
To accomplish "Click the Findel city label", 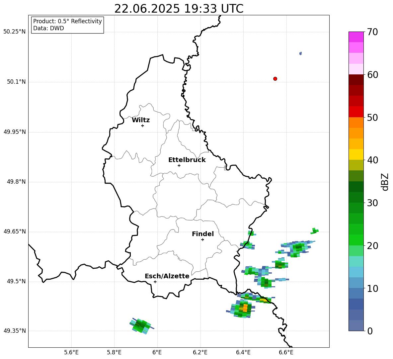I will point(203,234).
